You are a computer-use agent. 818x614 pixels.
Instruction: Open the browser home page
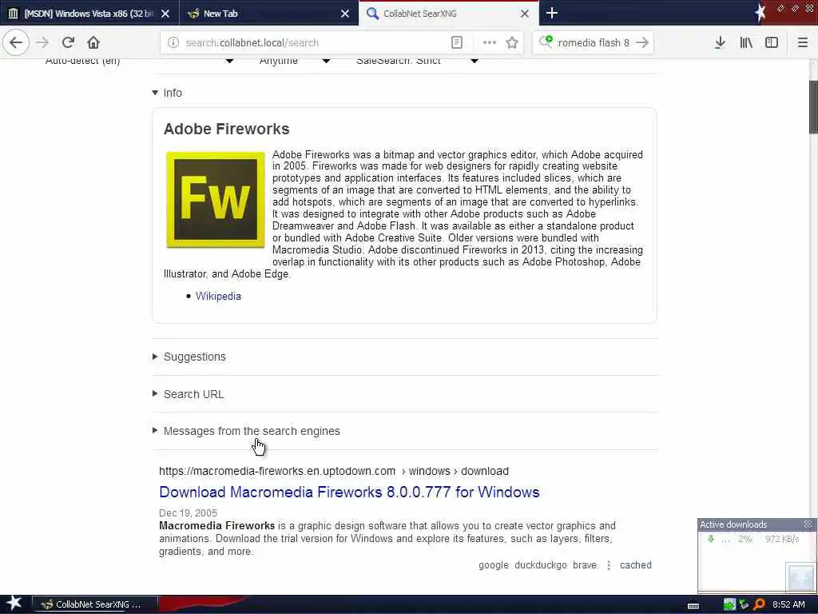[93, 42]
